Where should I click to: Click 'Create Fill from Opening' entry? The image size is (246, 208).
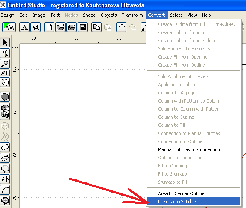click(x=194, y=57)
